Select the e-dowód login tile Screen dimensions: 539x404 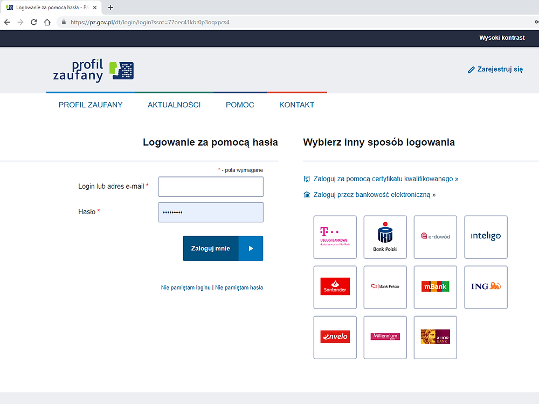click(x=436, y=237)
